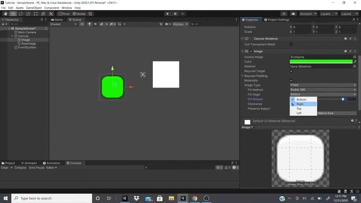This screenshot has height=203, width=361.
Task: Toggle Maskable checkbox
Action: [291, 80]
